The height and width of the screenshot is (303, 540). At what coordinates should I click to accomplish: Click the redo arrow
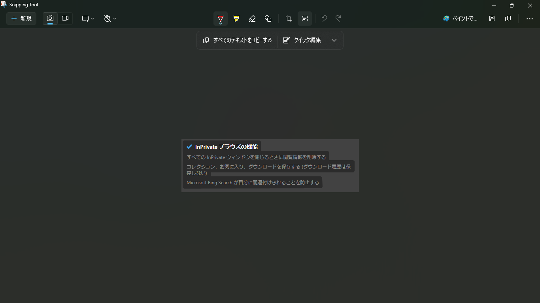[338, 19]
